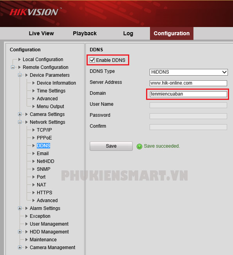Open Maintenance page
233x255 pixels.
(43, 240)
